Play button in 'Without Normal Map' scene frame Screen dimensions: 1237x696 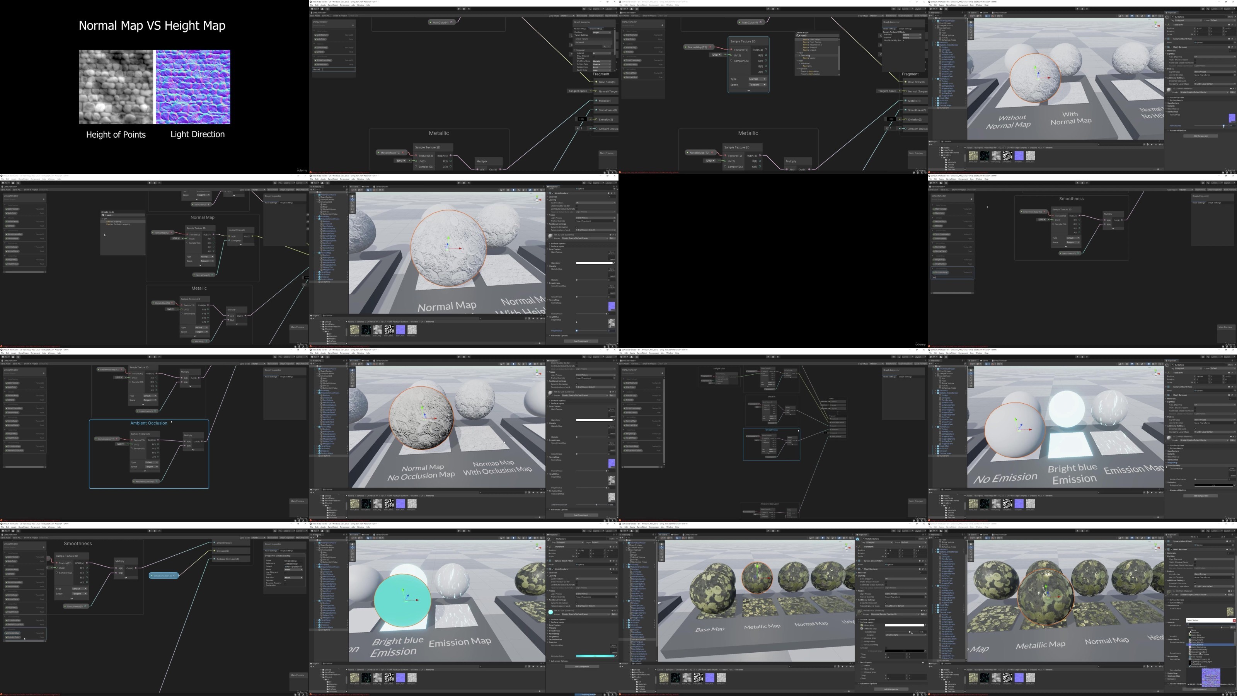coord(1078,9)
